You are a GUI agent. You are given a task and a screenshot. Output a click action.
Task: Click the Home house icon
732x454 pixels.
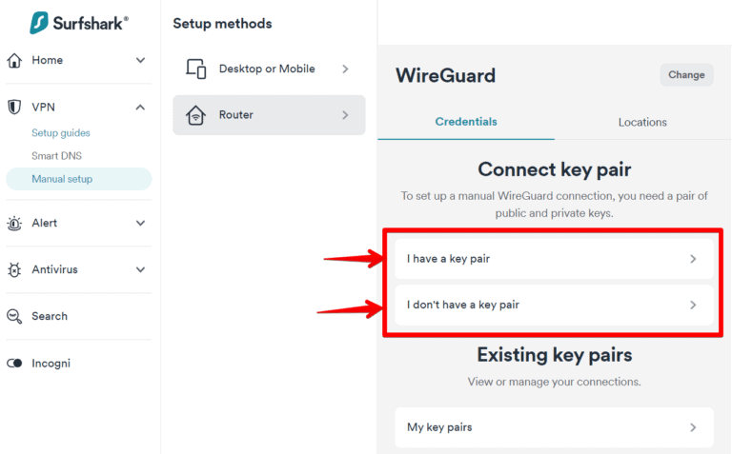tap(14, 61)
